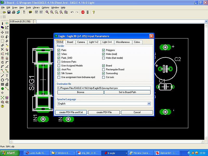Open the Miscellaneous tab
The width and height of the screenshot is (208, 156).
(x=123, y=42)
